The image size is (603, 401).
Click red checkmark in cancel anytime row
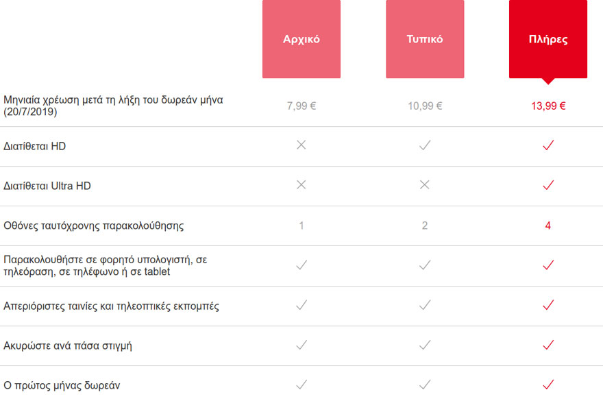(548, 345)
